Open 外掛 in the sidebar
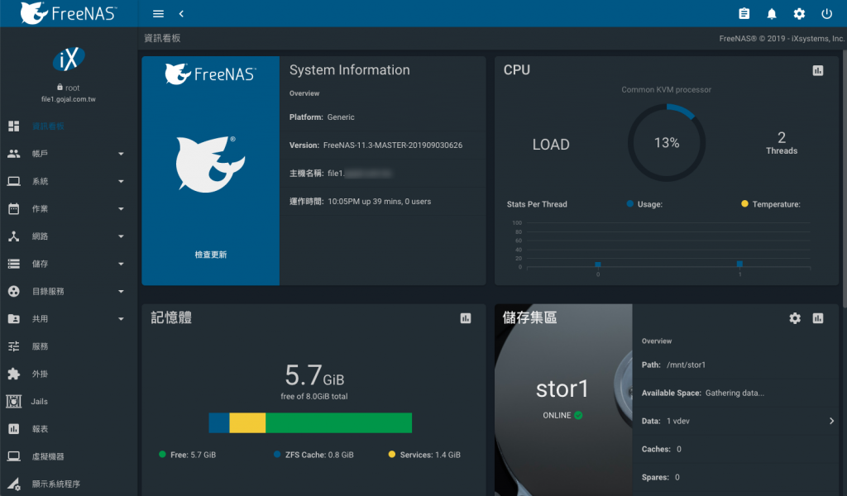The image size is (847, 496). pos(40,374)
